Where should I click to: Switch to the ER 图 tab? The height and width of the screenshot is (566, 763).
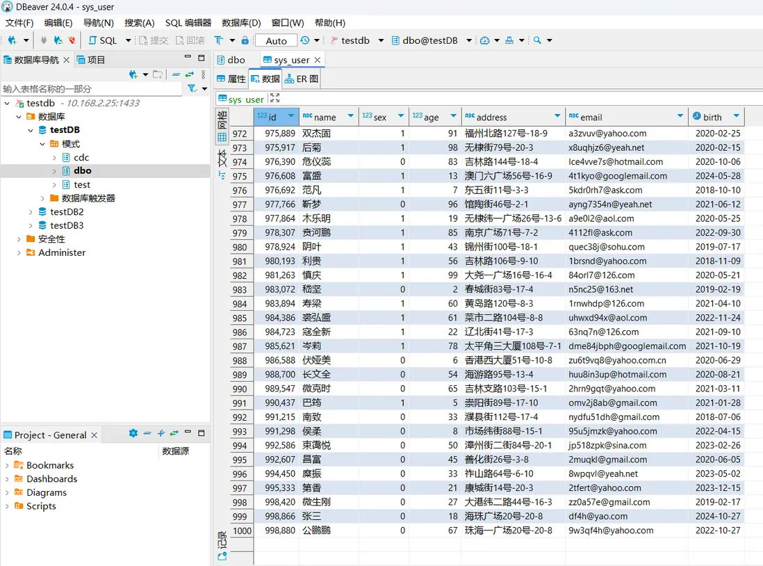tap(302, 79)
